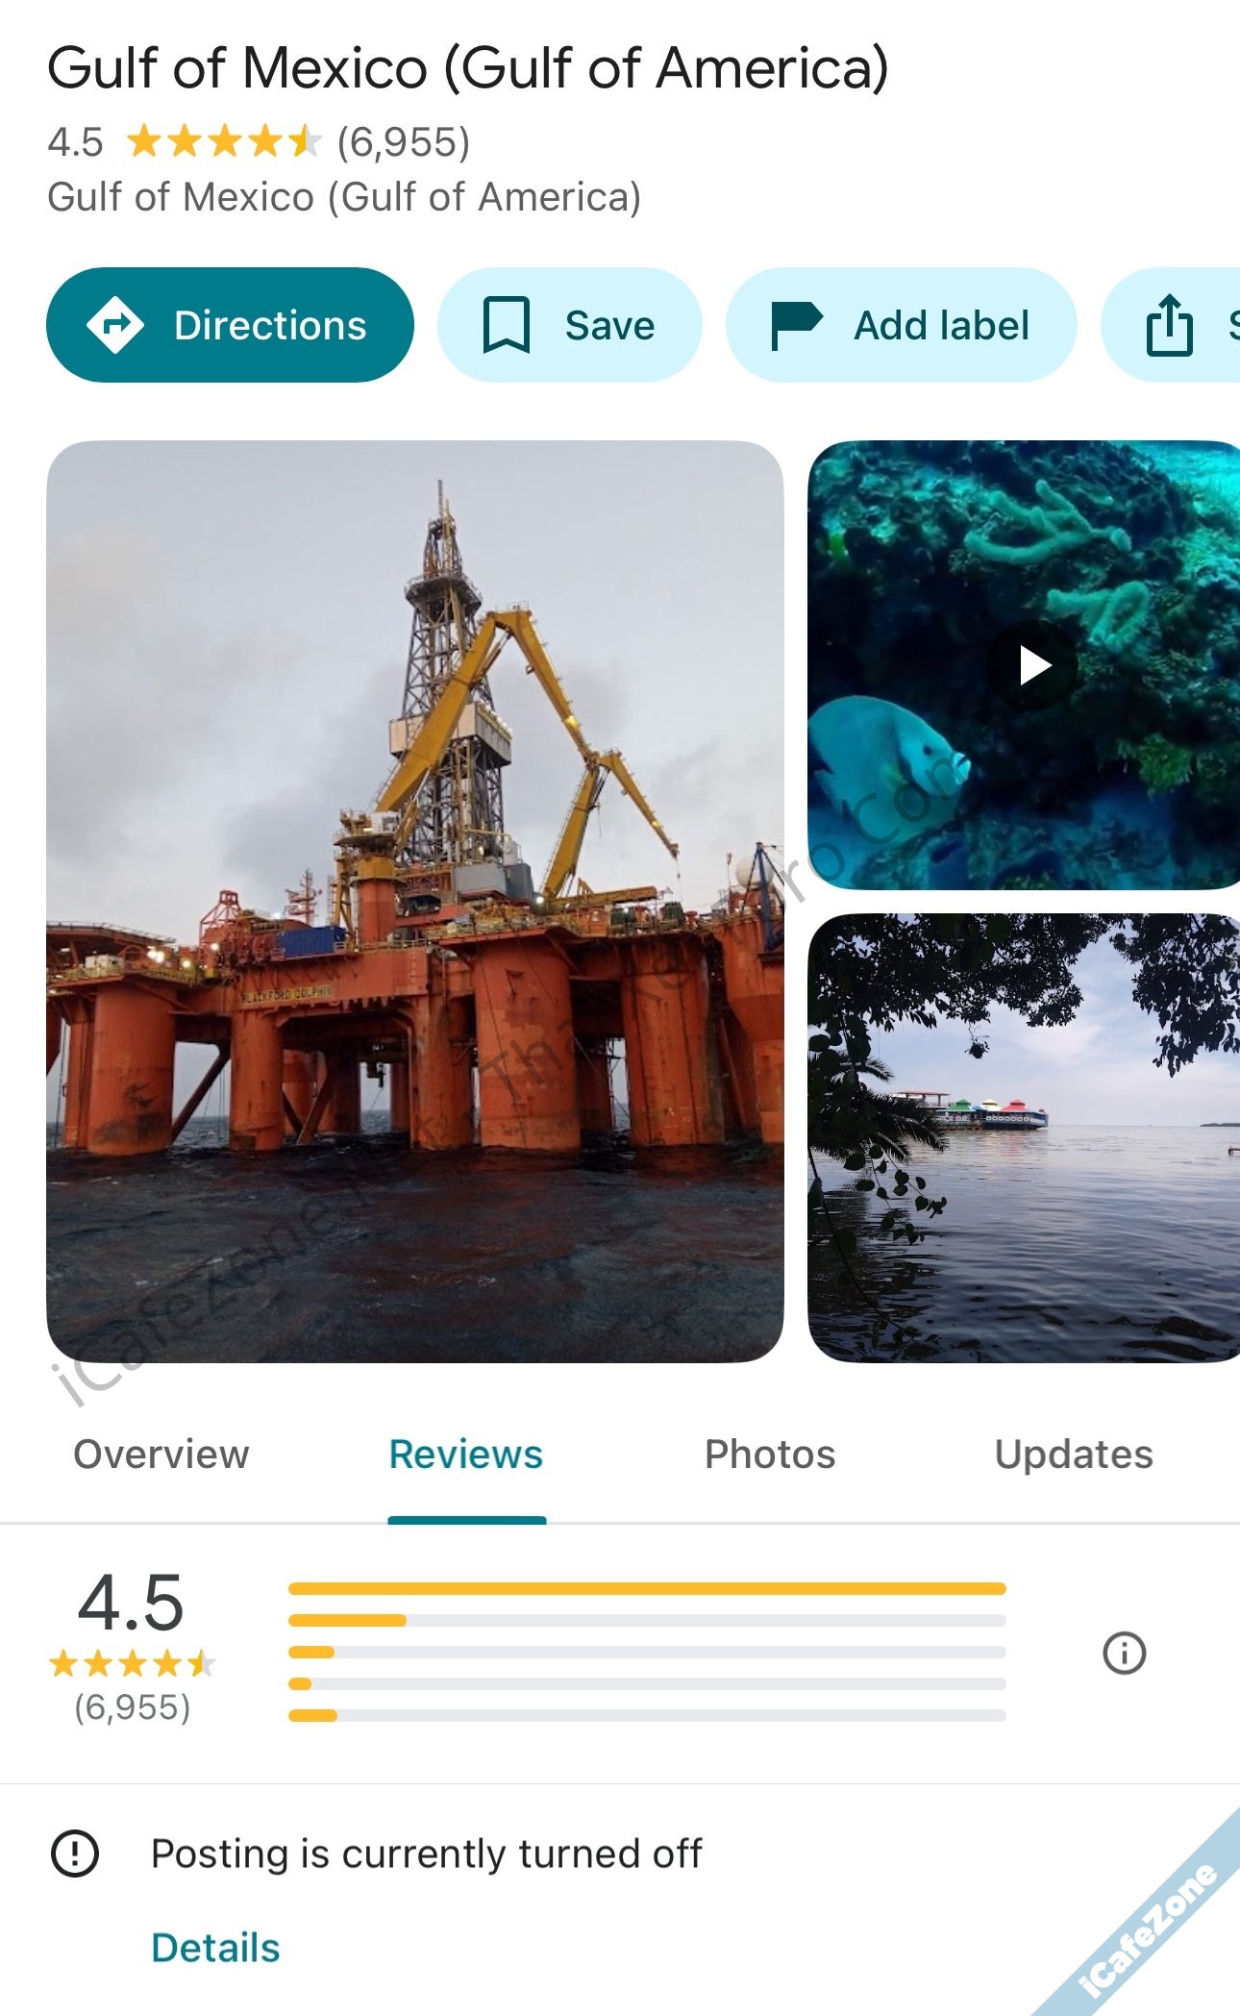Click the Add label flag icon
Screen dimensions: 1240x2016
pyautogui.click(x=797, y=326)
